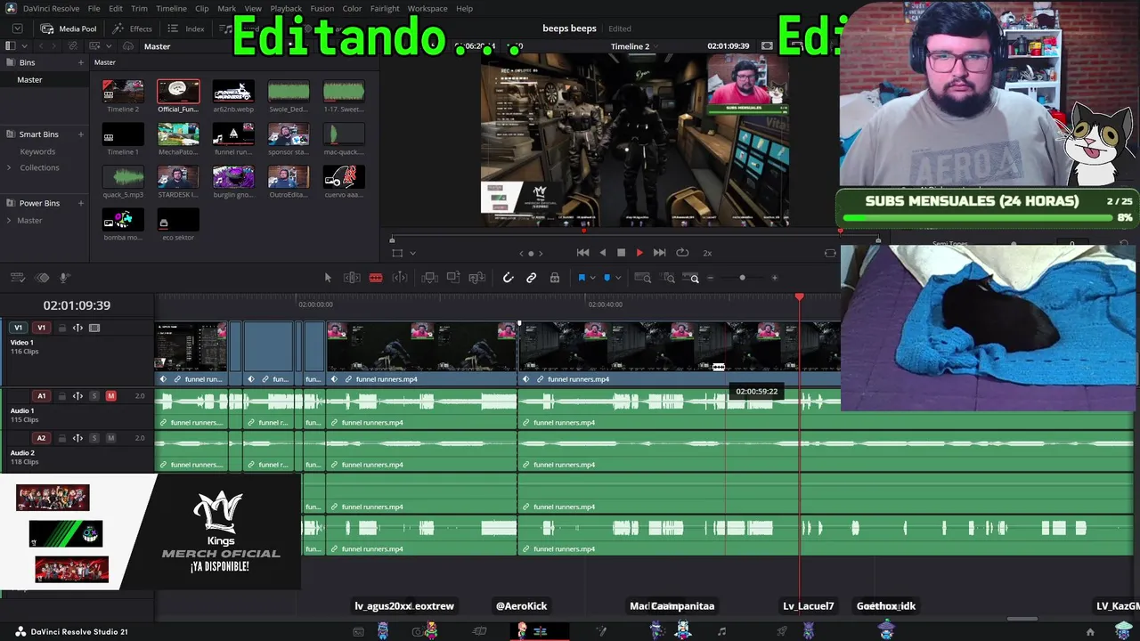Mute the Audio 1 track
Screen dimensions: 1140x641
[x=110, y=395]
